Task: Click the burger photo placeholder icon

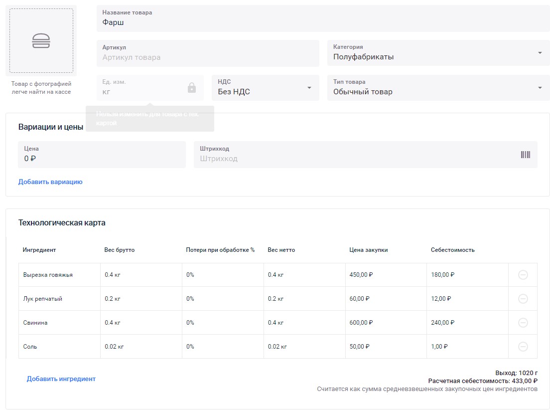Action: click(x=41, y=41)
